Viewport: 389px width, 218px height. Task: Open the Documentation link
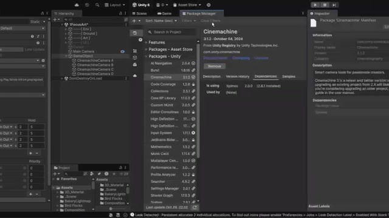point(215,58)
